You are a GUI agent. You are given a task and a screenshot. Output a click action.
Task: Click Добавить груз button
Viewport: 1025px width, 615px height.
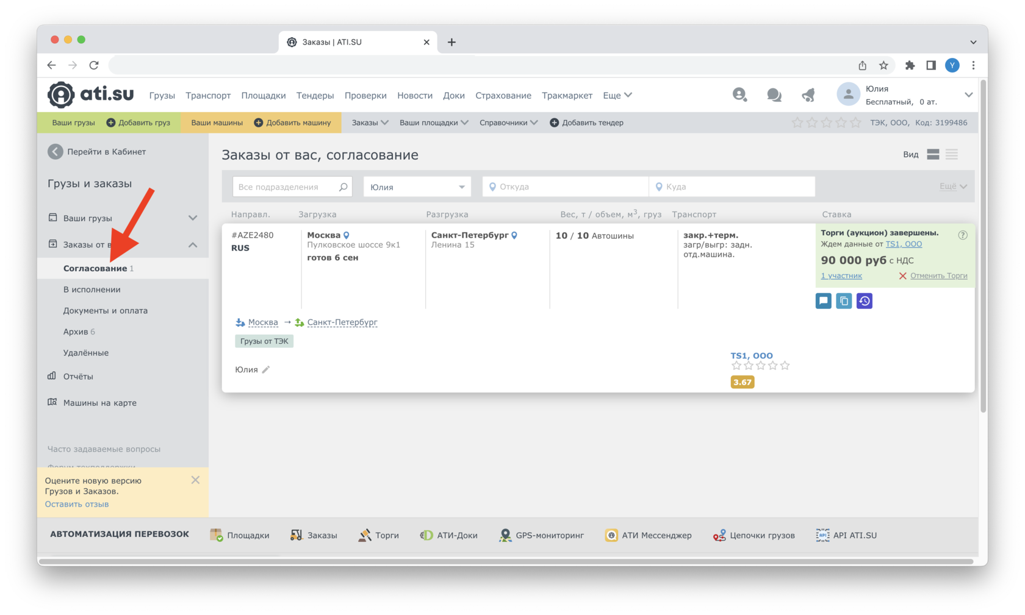click(138, 123)
